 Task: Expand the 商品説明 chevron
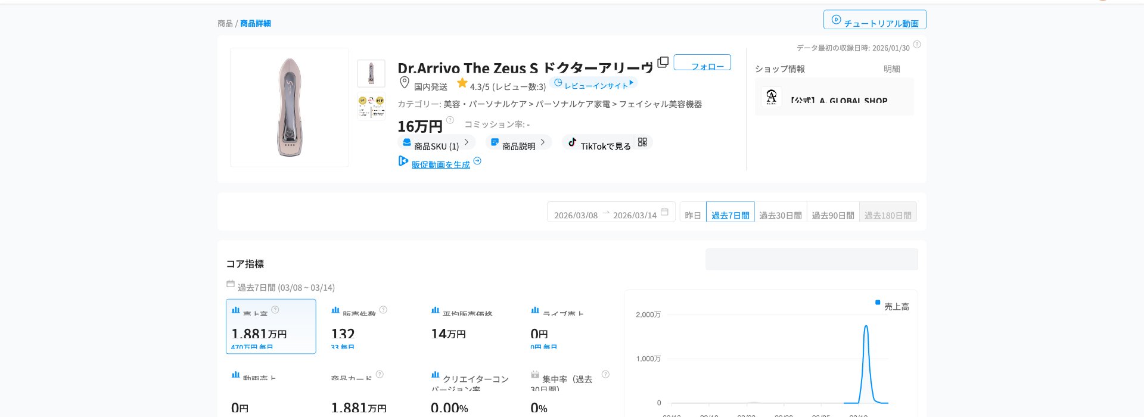(543, 142)
